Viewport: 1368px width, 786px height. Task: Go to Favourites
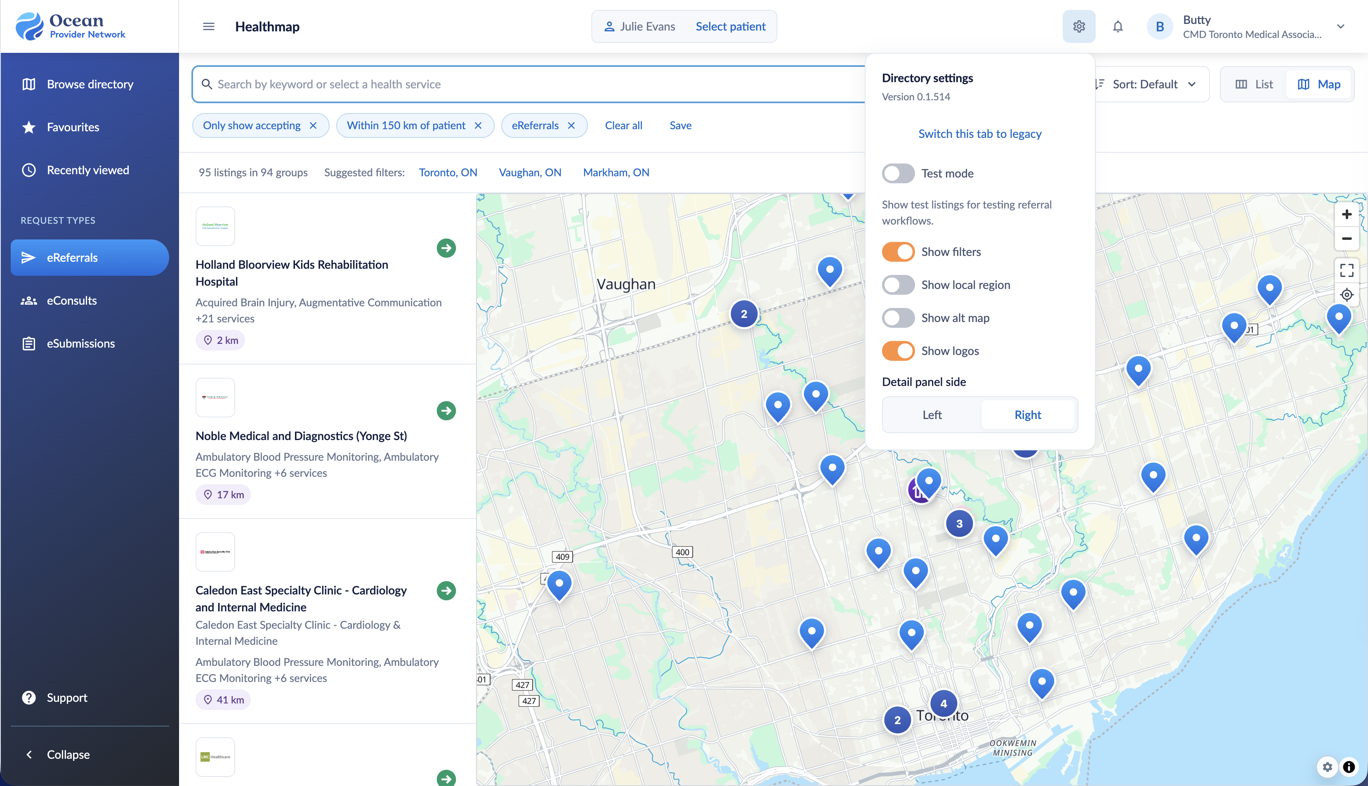coord(90,128)
